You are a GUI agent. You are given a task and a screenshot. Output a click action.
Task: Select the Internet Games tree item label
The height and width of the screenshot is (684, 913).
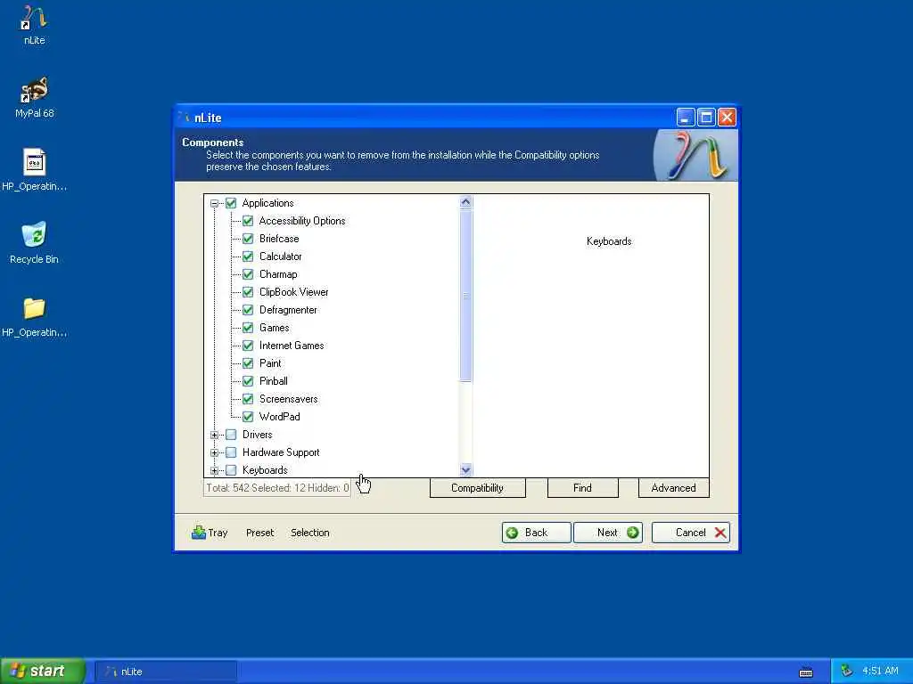point(292,346)
